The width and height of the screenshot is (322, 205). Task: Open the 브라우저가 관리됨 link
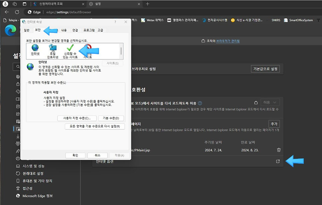[x=228, y=41]
